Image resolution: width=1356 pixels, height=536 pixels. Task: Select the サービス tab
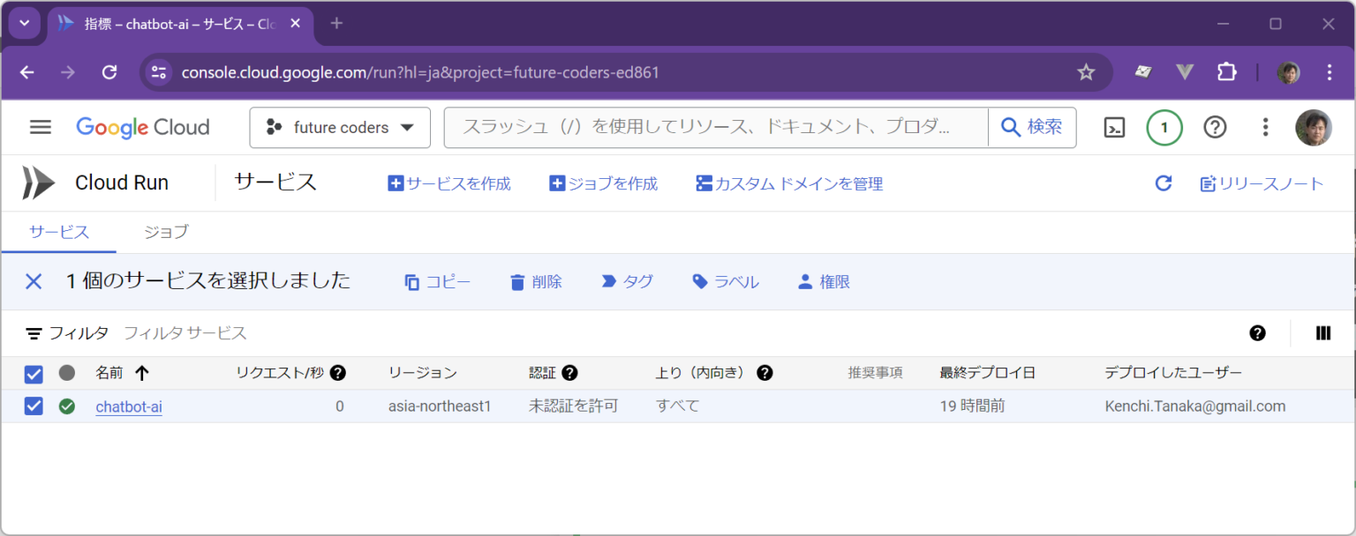point(58,232)
